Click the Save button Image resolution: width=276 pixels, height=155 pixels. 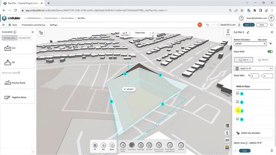point(247,25)
